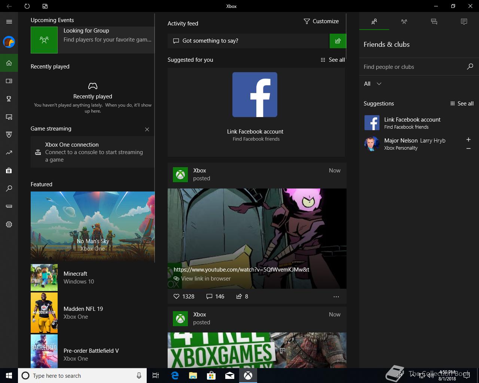The width and height of the screenshot is (479, 383).
Task: Open My games sidebar icon
Action: (9, 81)
